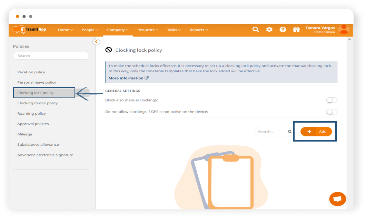Select Vacation policy in sidebar
Viewport: 366px width, 218px height.
tap(31, 72)
